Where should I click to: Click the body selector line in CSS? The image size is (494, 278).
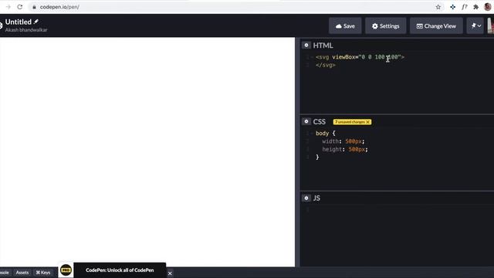coord(326,134)
